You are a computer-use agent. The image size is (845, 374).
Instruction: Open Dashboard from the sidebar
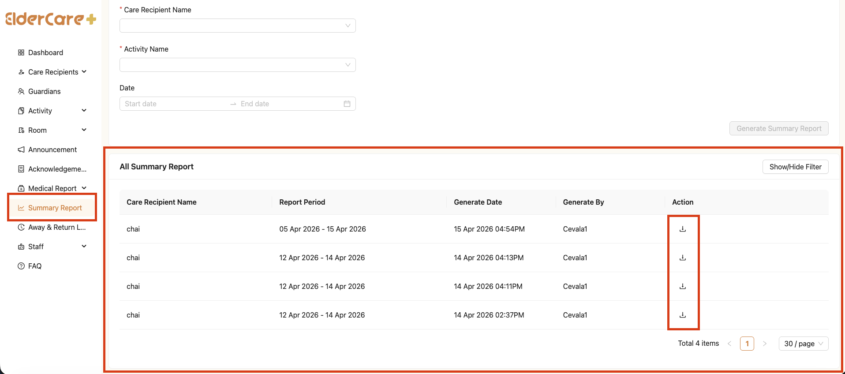45,52
